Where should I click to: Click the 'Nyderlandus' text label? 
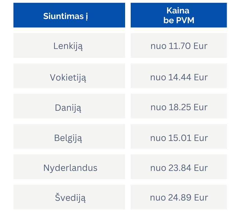(70, 168)
